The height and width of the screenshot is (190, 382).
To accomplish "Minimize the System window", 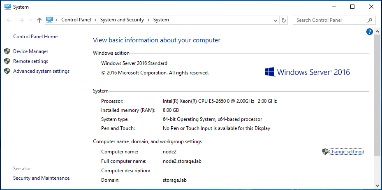I will pos(333,7).
